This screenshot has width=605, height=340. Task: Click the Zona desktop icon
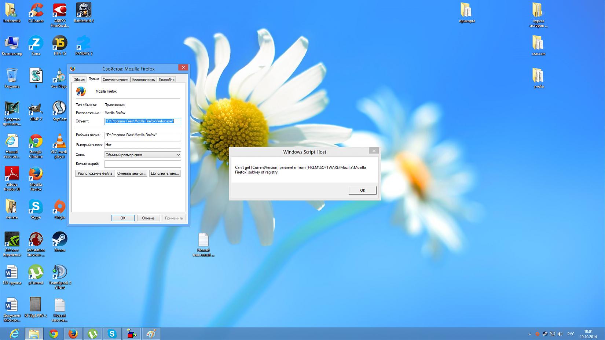tap(36, 46)
